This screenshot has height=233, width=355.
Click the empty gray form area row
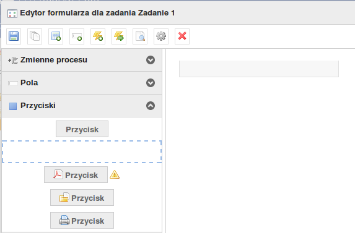click(x=259, y=69)
